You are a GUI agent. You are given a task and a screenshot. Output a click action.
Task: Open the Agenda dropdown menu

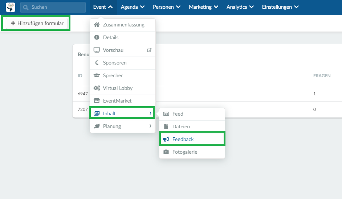[133, 7]
